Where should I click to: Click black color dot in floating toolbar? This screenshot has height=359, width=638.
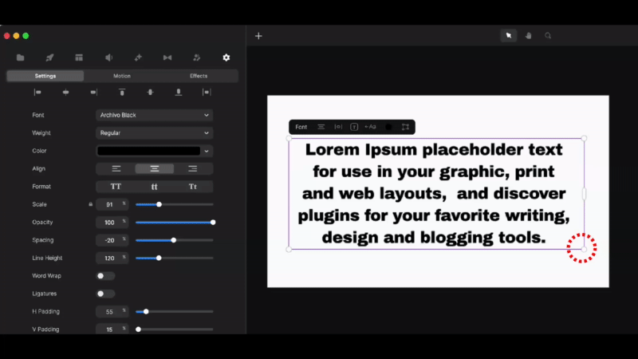click(x=388, y=127)
